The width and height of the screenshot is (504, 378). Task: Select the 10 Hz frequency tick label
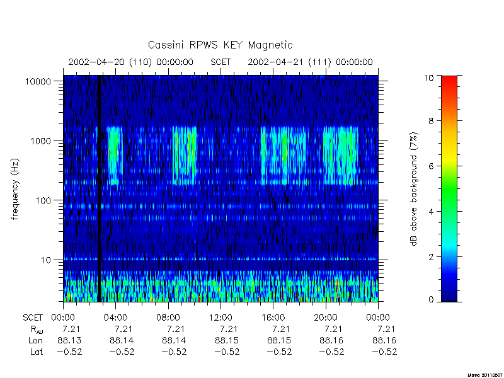pos(46,260)
